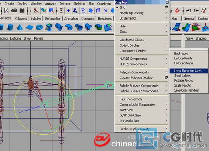
Task: Open the selection mask dropdown arrow
Action: coord(61,11)
